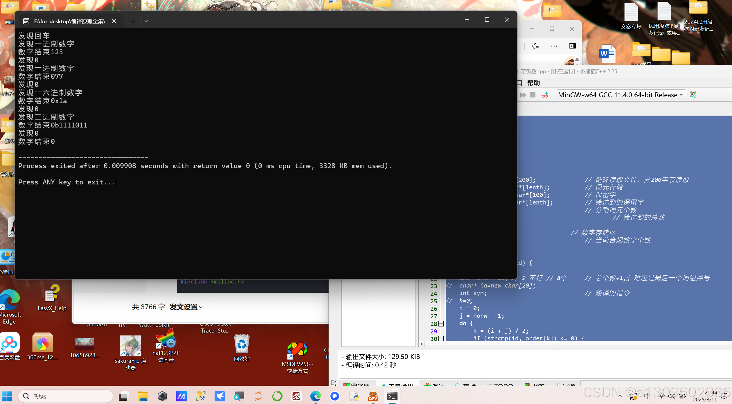Open the compiler set options icon
The width and height of the screenshot is (732, 404).
click(x=693, y=95)
